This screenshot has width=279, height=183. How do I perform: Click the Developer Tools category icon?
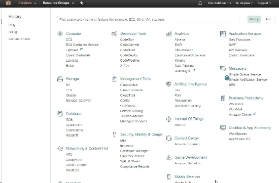115,33
